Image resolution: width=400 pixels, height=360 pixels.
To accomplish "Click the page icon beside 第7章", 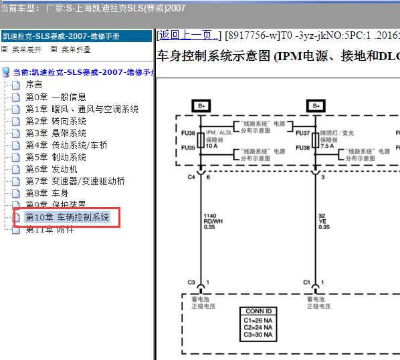I will [16, 182].
